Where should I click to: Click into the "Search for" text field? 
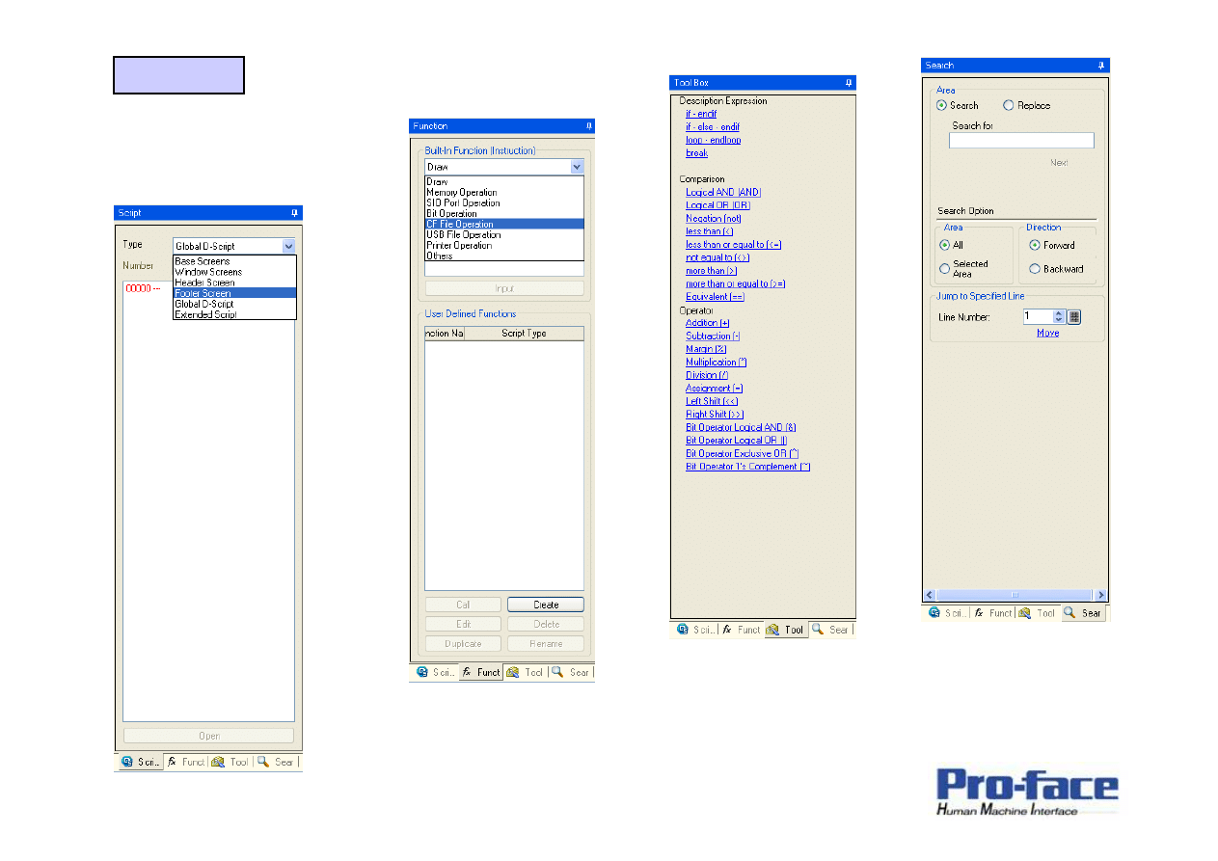point(1021,141)
